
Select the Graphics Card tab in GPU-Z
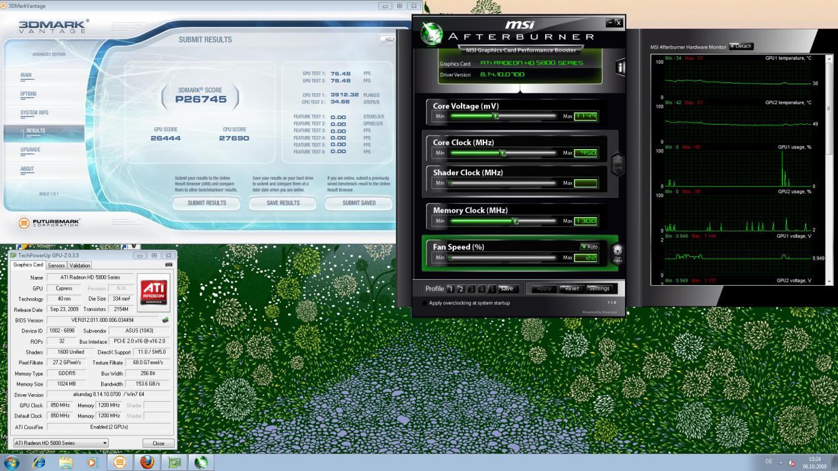[x=28, y=265]
